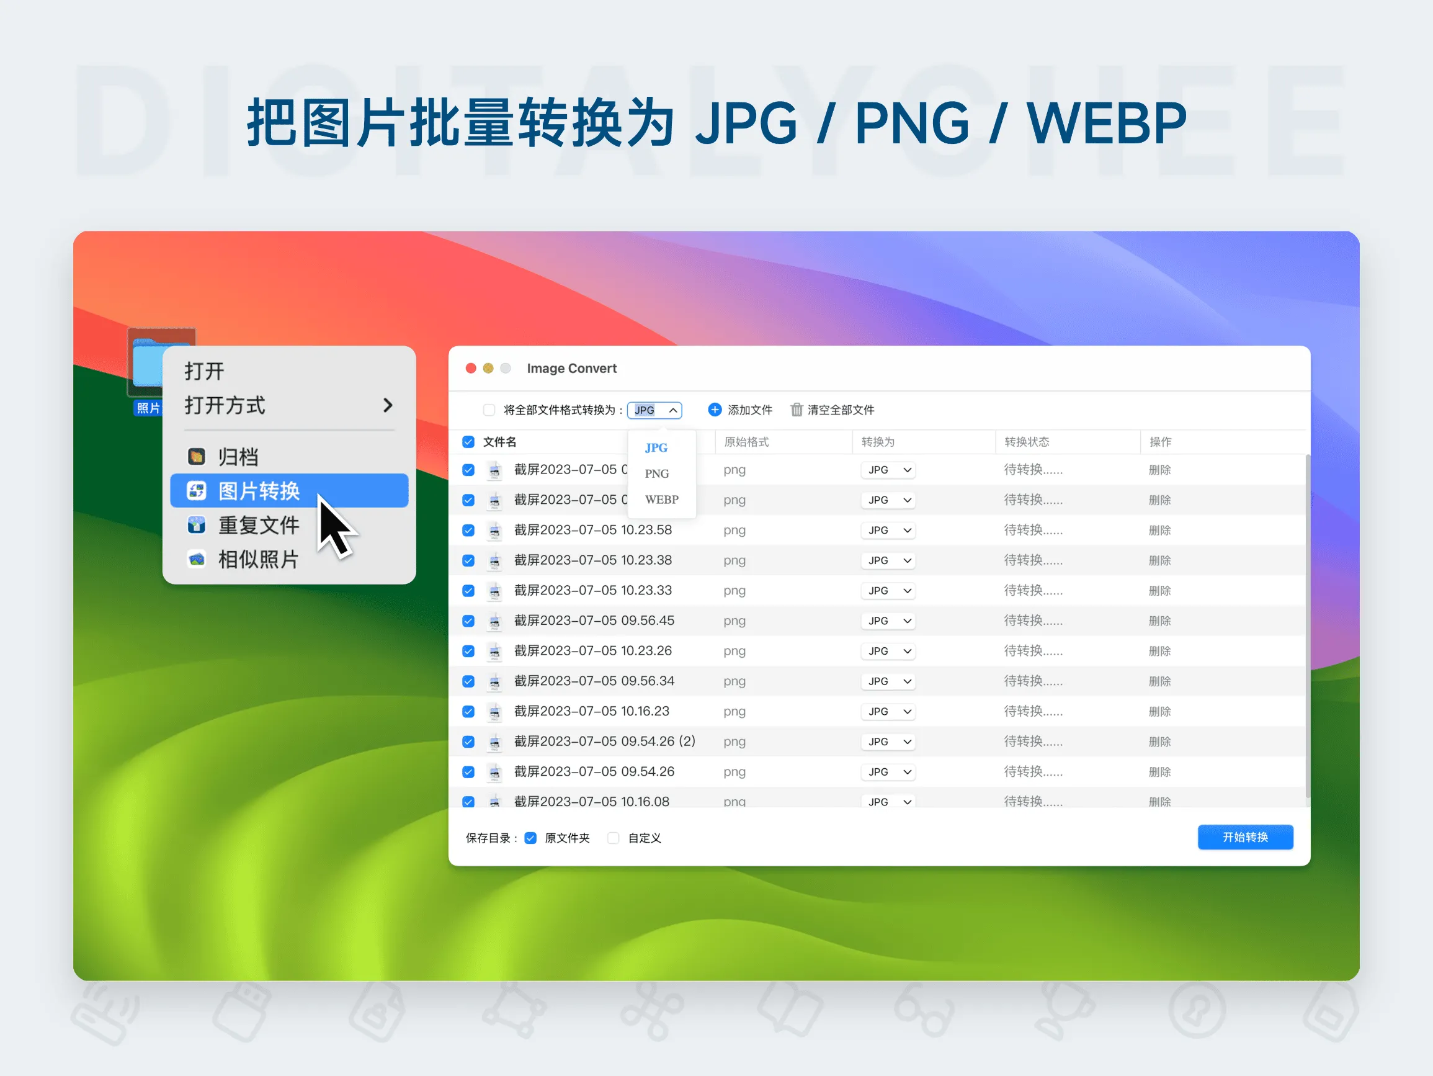Toggle the select-all checkbox beside 文件名
This screenshot has width=1433, height=1076.
coord(468,441)
